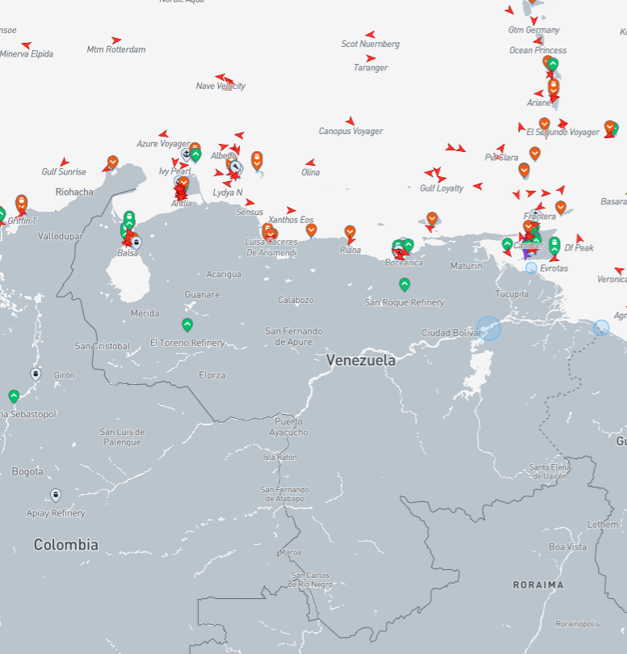Screen dimensions: 627x654
Task: Select the orange tank marker above Griffin T
Action: pos(22,203)
